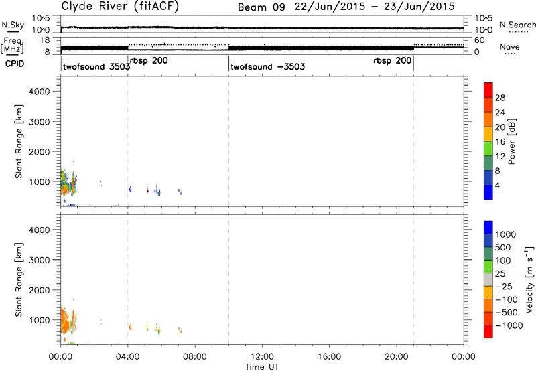Screen dimensions: 536x371
Task: Click the "60" Nave axis tick label
Action: (480, 40)
